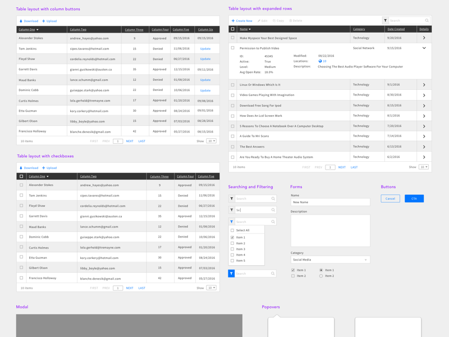Select the Item 2 radio button in Forms

(x=320, y=275)
